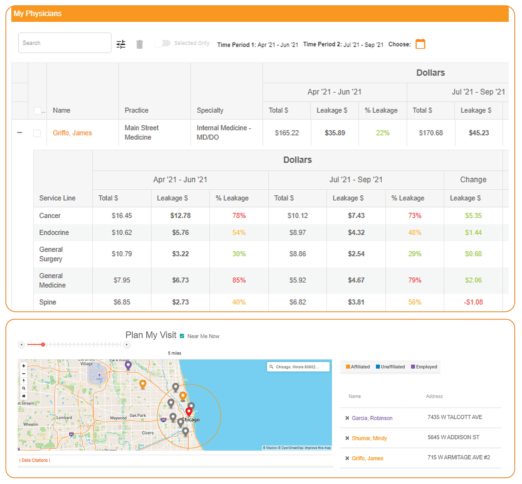Image resolution: width=522 pixels, height=484 pixels.
Task: Increase radius with the slider right arrow
Action: (127, 345)
